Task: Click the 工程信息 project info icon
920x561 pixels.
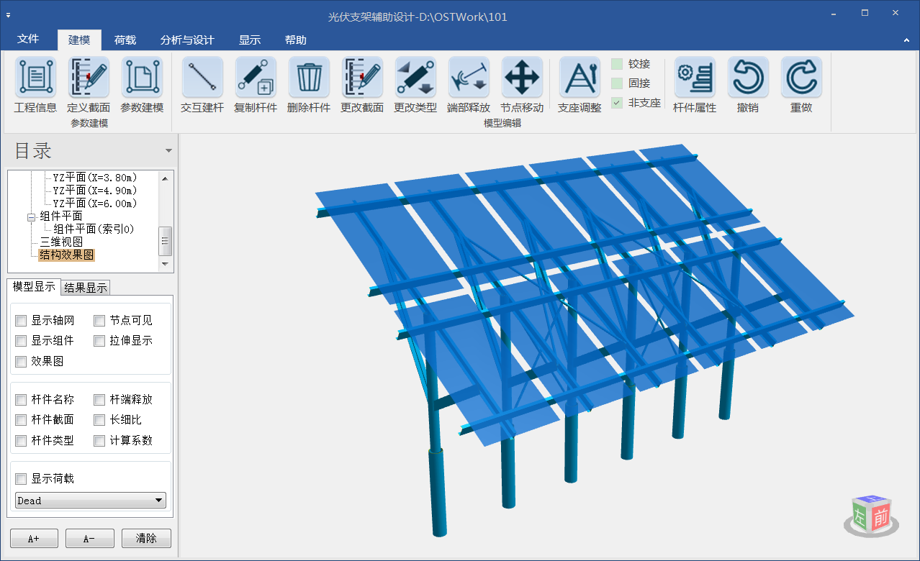Action: tap(35, 78)
